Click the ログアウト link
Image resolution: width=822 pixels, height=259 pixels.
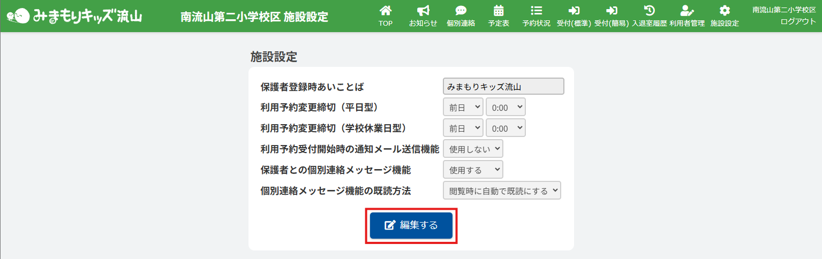coord(798,21)
